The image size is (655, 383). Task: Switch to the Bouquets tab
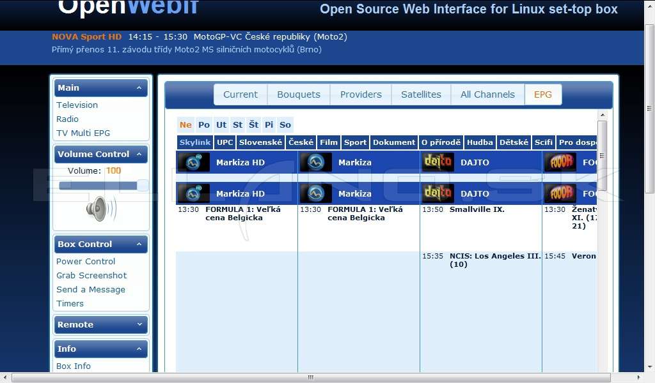pyautogui.click(x=299, y=94)
